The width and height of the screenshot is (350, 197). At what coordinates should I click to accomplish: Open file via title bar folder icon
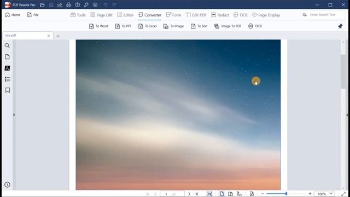click(42, 5)
